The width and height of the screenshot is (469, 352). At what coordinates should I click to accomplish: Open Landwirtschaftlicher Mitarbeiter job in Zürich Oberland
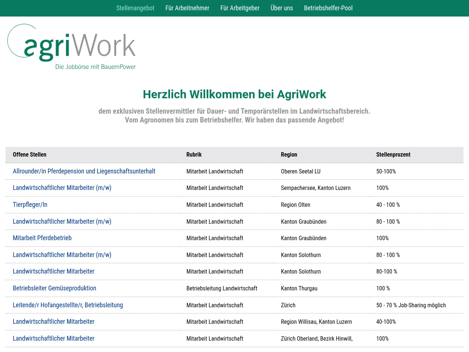coord(53,338)
